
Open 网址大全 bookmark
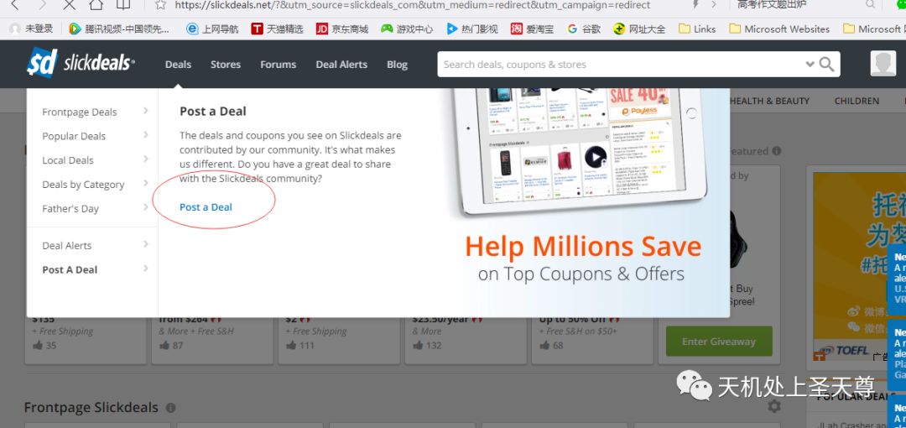(639, 29)
